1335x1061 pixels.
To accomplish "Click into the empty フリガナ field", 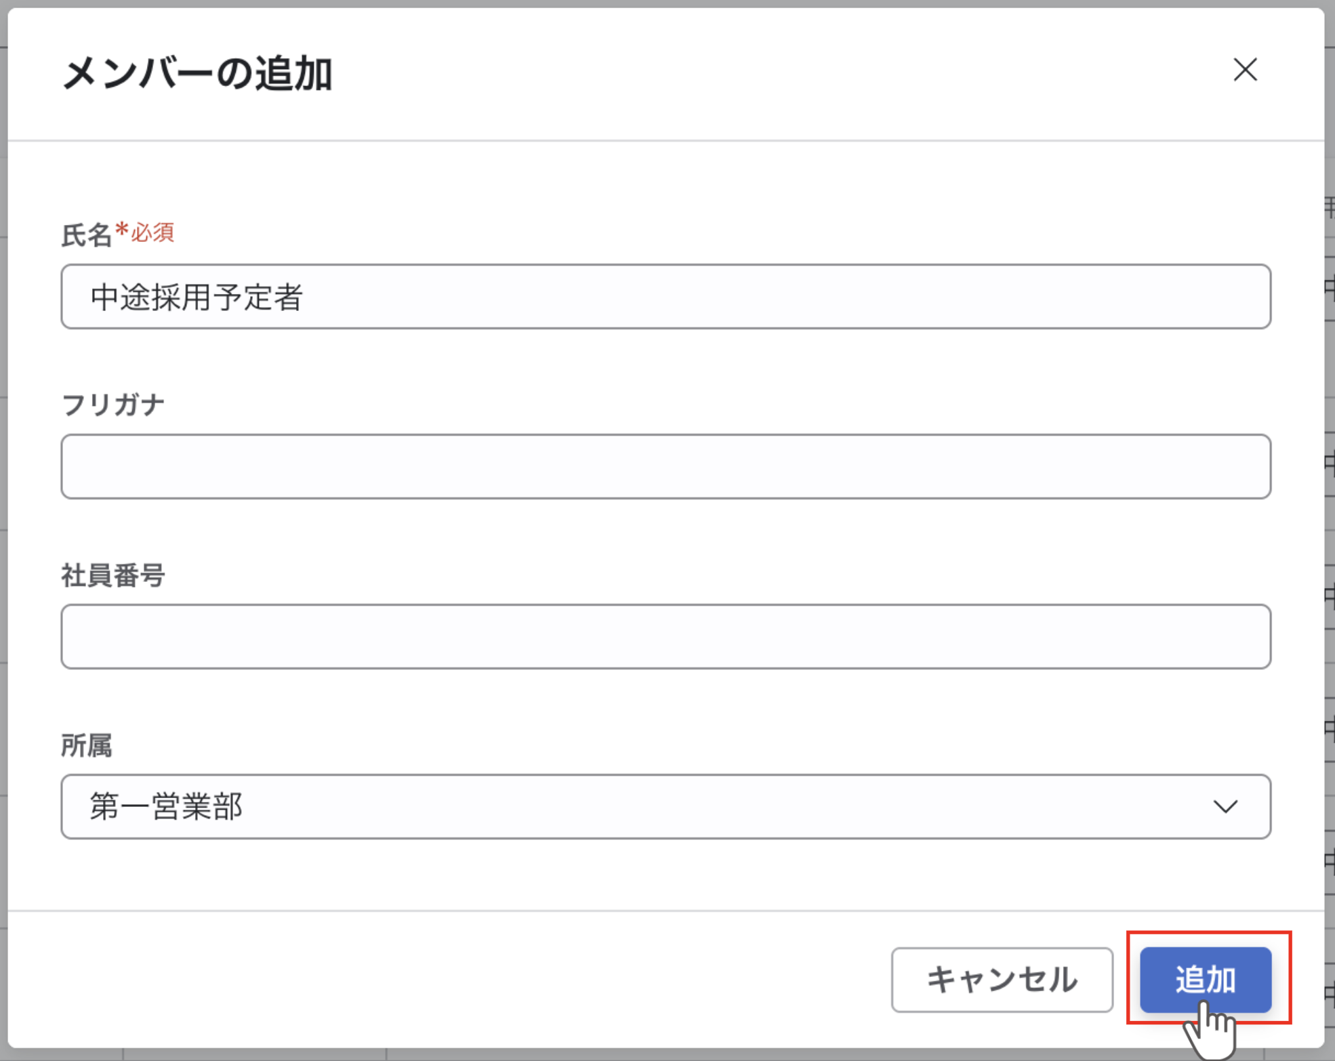I will point(665,467).
